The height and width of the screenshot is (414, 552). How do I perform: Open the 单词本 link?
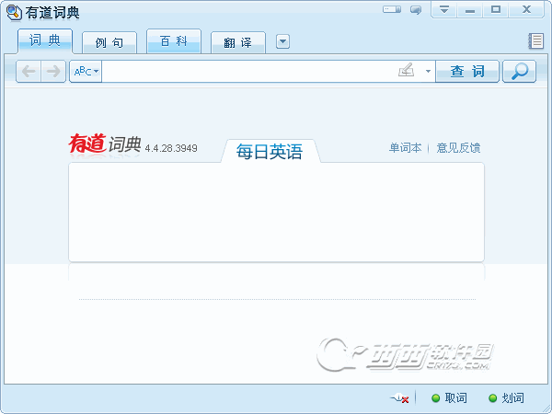405,148
